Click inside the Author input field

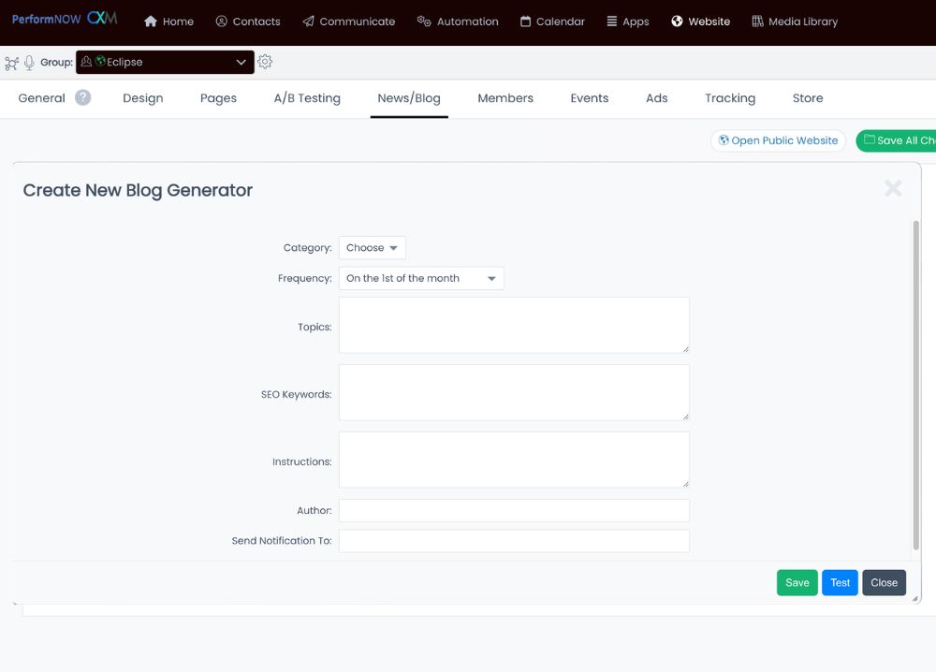coord(514,510)
